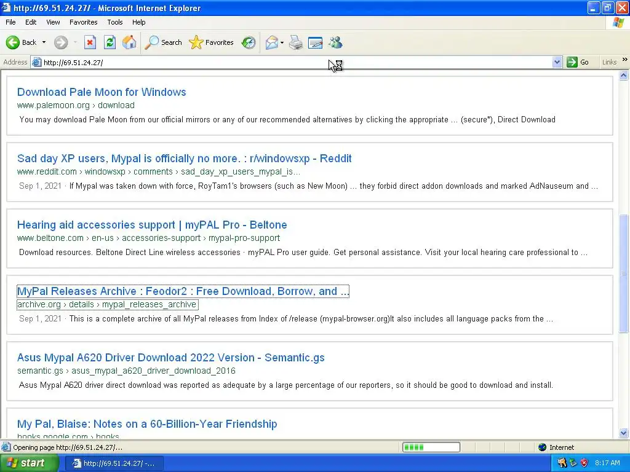The height and width of the screenshot is (472, 630).
Task: Open the Sad day XP users Reddit link
Action: point(184,159)
